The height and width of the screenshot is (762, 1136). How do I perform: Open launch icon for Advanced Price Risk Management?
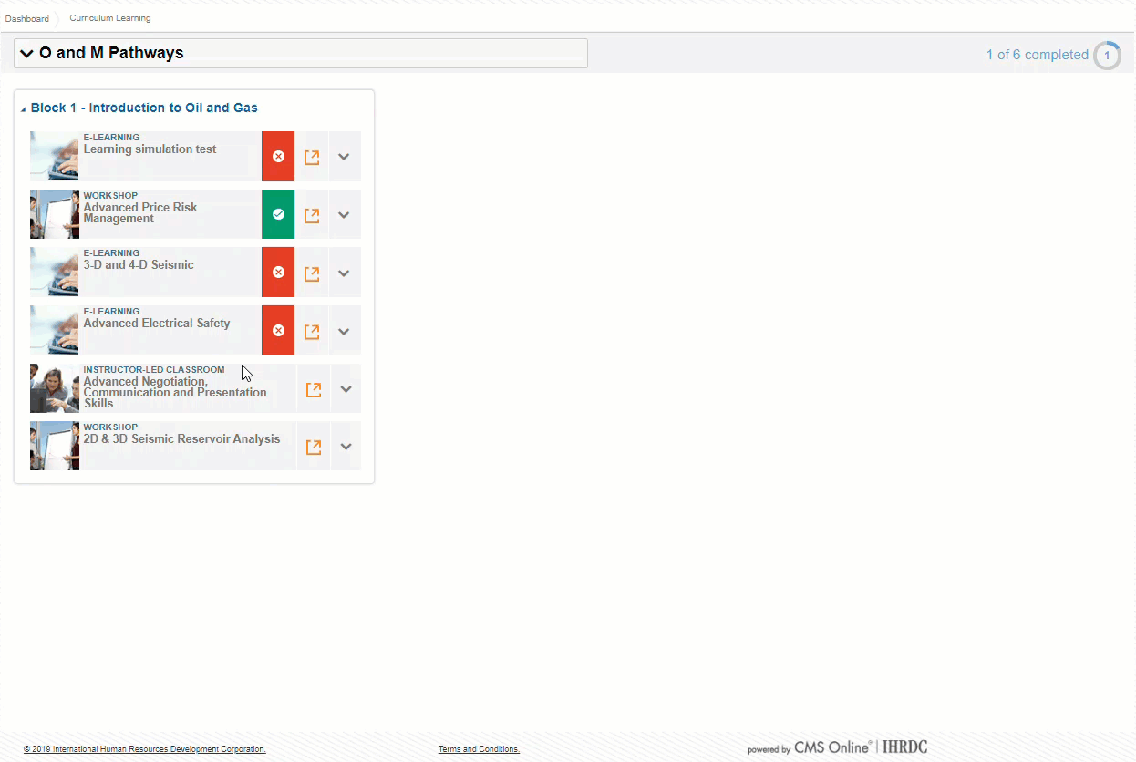pos(312,215)
